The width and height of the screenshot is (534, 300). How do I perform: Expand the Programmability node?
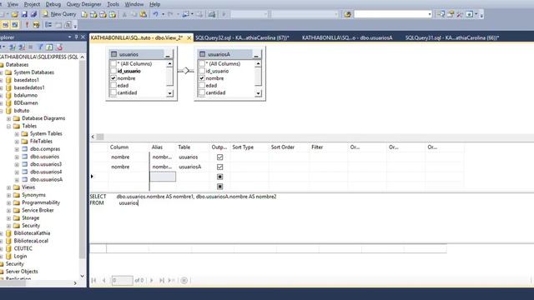(x=8, y=203)
